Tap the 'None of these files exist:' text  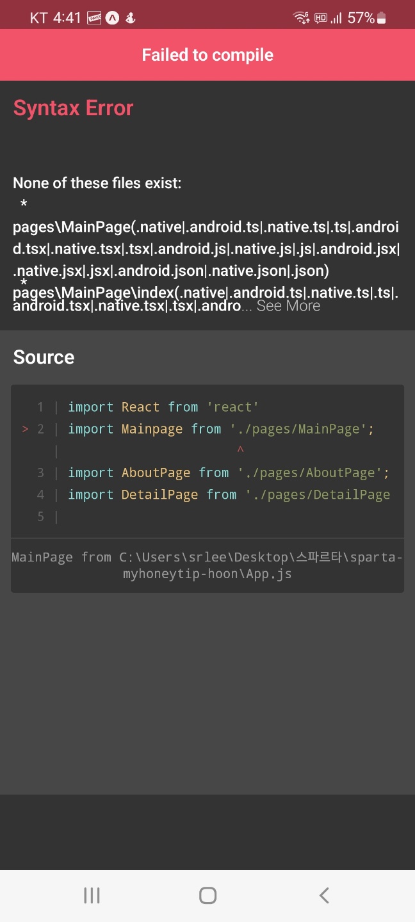97,183
